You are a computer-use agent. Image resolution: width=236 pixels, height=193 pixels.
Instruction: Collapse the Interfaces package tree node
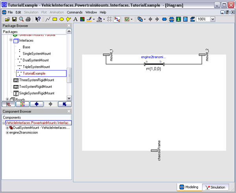tap(11, 40)
